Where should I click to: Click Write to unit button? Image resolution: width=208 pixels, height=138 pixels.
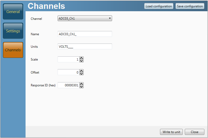click(x=171, y=132)
